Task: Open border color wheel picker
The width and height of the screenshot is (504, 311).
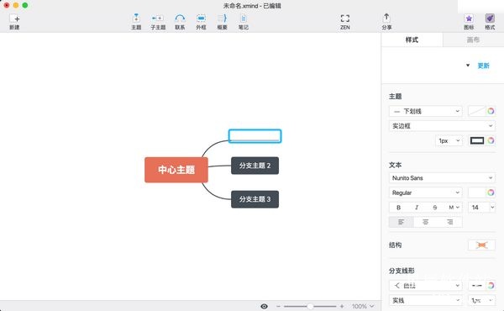Action: click(x=491, y=140)
